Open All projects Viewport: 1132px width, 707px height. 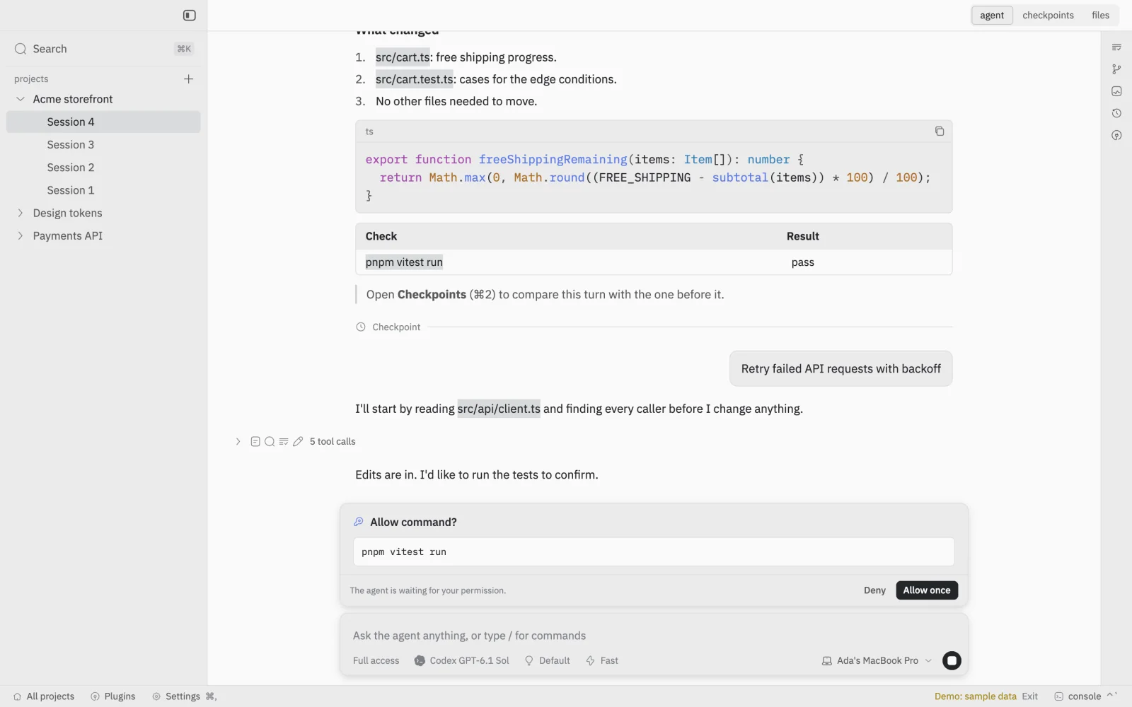click(x=43, y=696)
